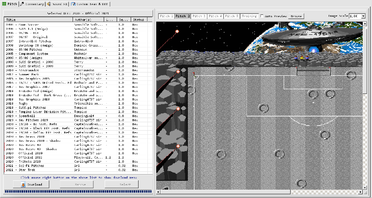This screenshot has height=198, width=372.
Task: Select the Training pitch preview
Action: (x=249, y=16)
